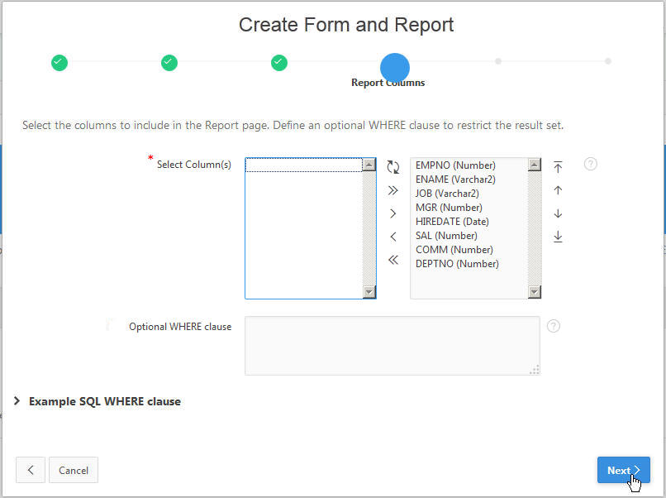Click the first completed wizard step
Viewport: 666px width, 498px height.
(x=59, y=62)
